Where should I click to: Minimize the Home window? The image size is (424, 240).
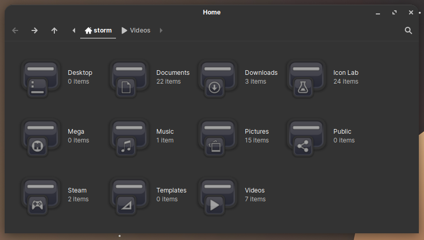pos(378,13)
